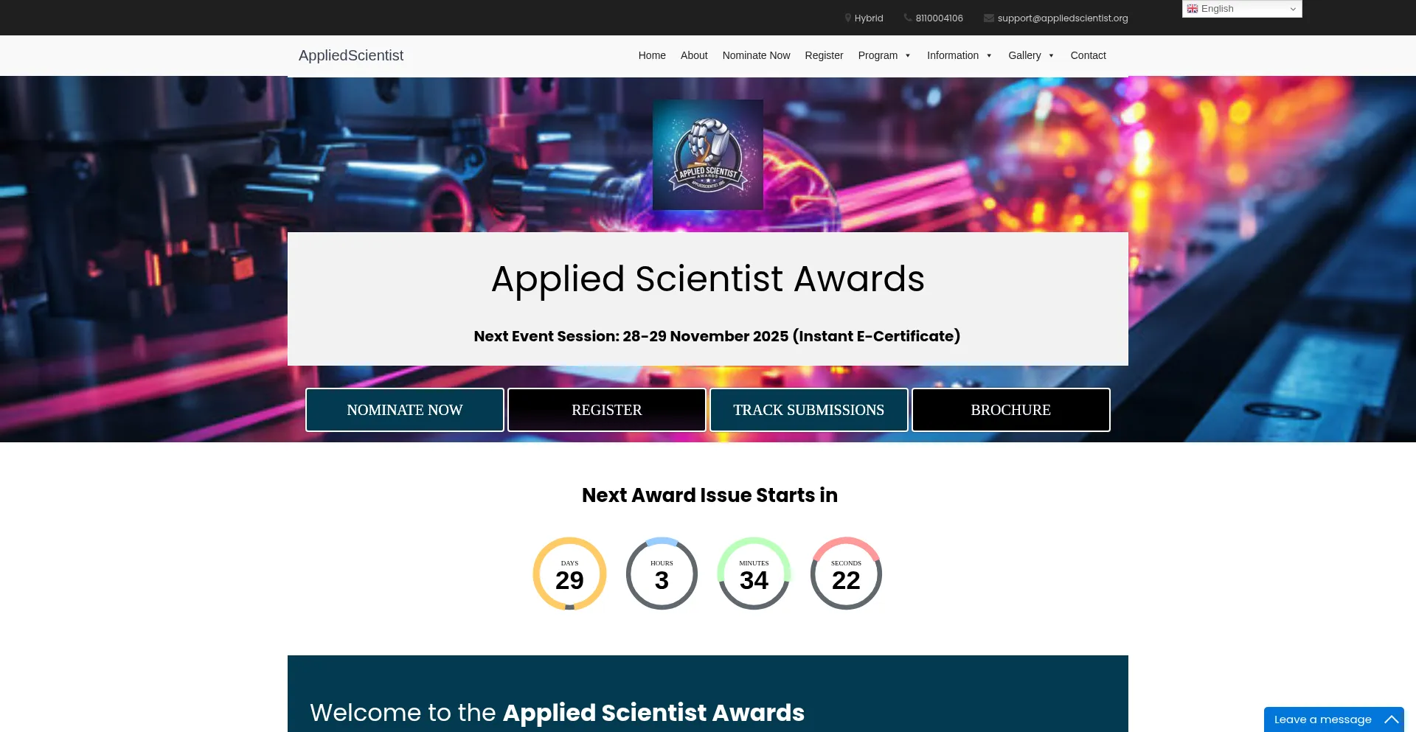Open the English language dropdown
This screenshot has width=1416, height=732.
[1242, 9]
